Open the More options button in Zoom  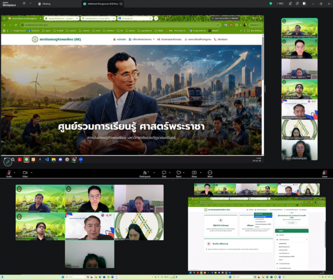[x=210, y=173]
